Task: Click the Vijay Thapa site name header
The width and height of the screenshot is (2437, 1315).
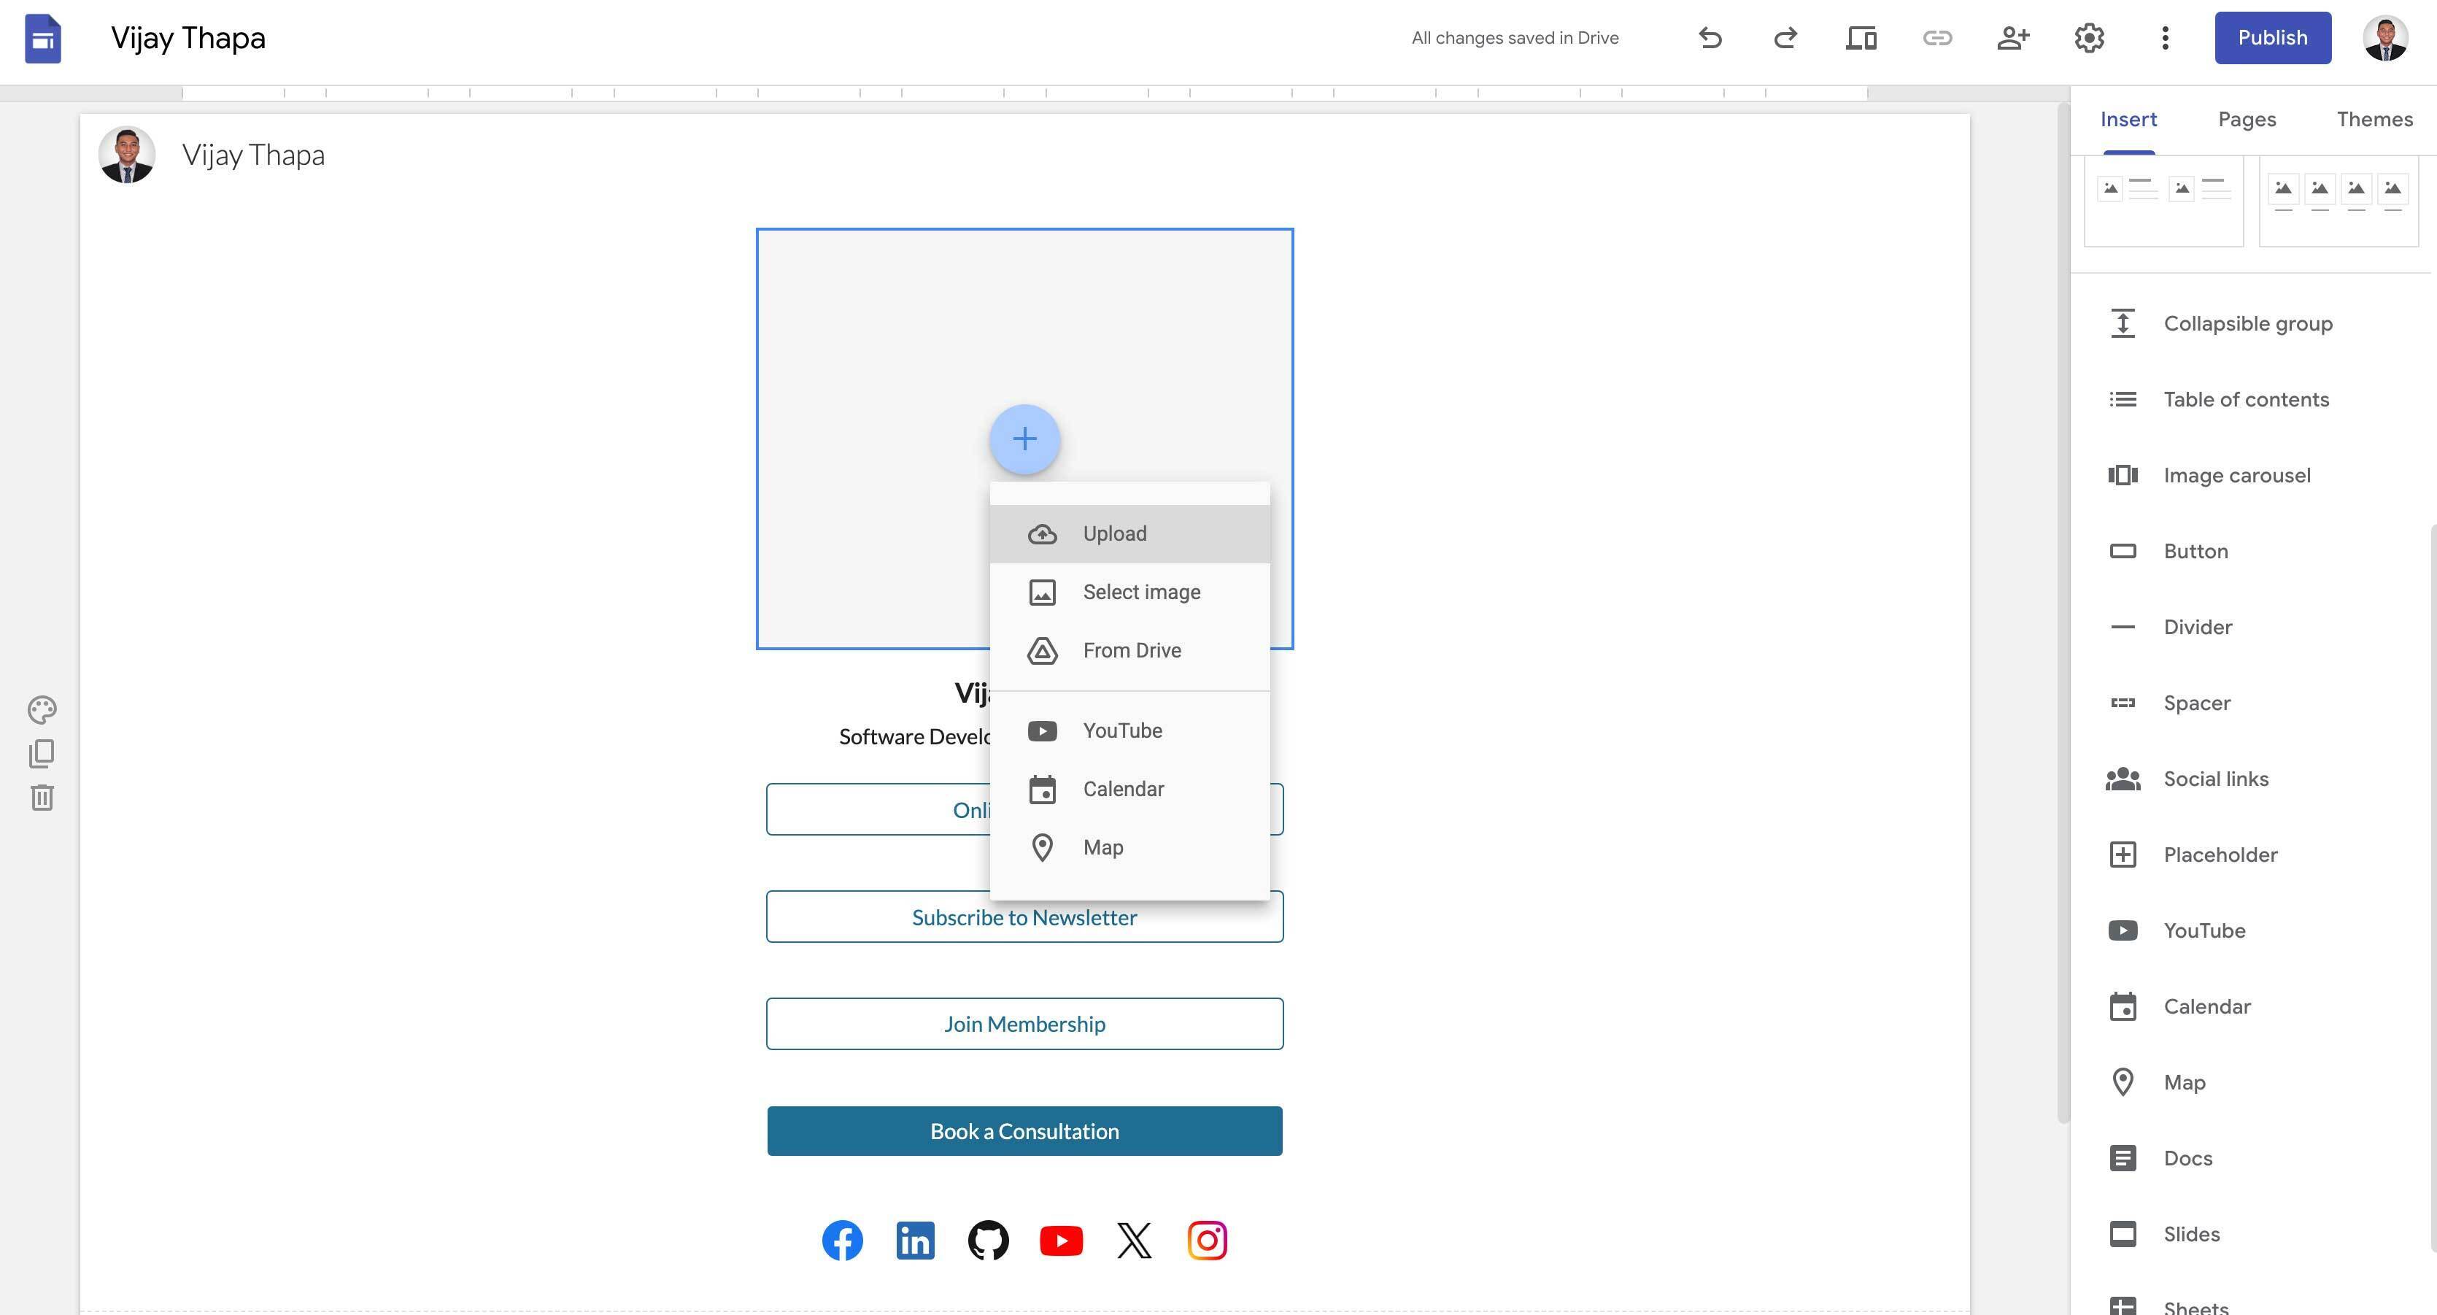Action: [253, 154]
